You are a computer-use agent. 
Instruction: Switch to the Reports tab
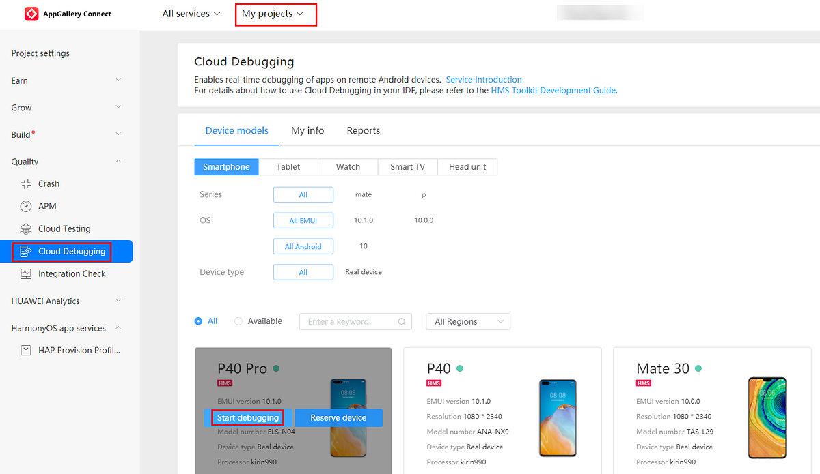pos(363,130)
